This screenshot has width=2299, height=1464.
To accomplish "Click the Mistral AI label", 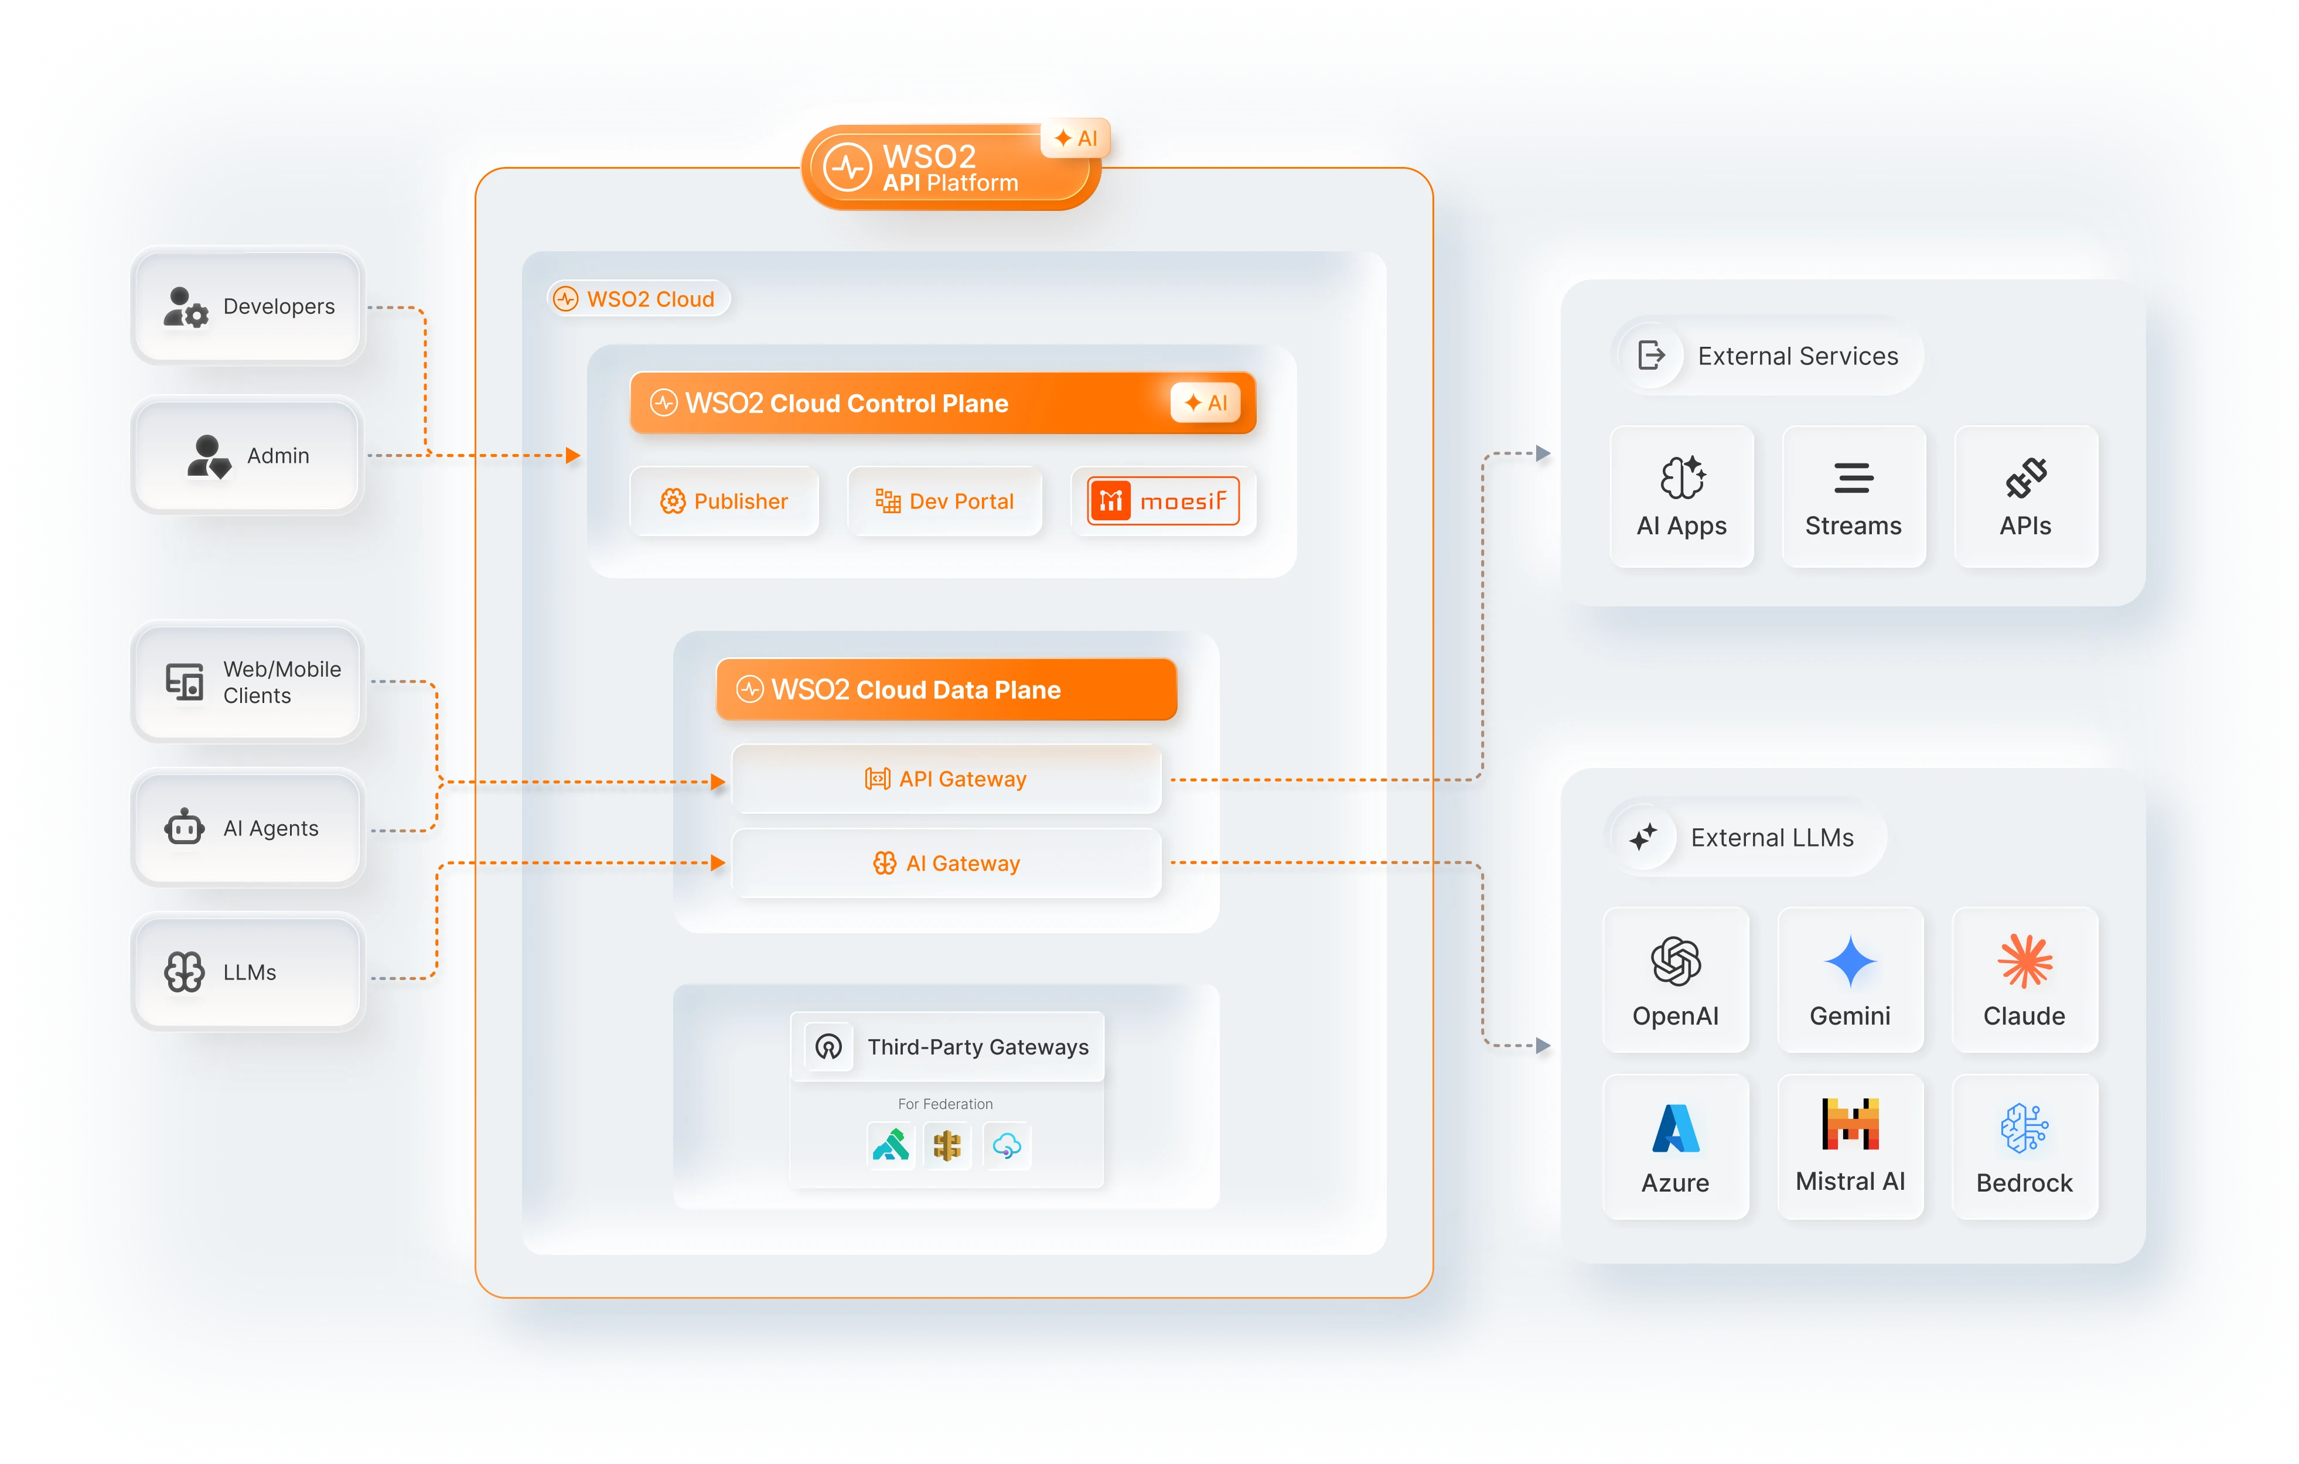I will (1850, 1182).
